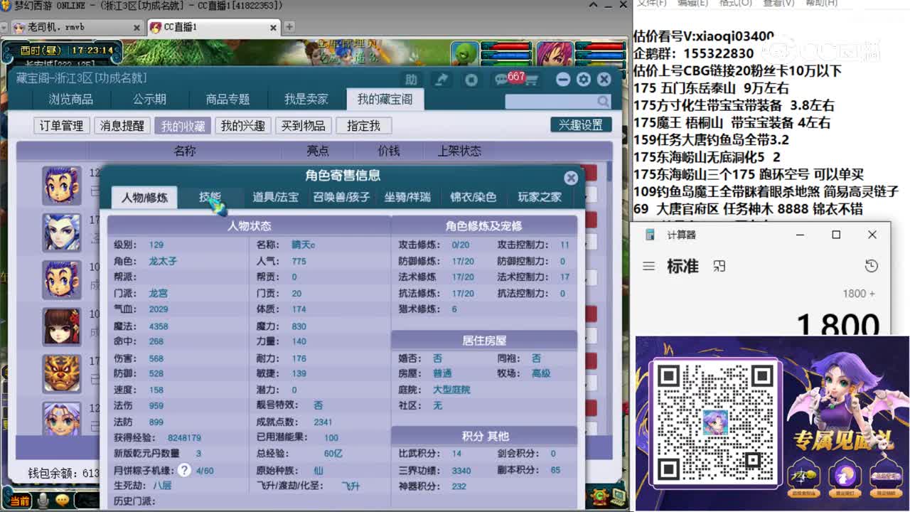Click the round stop icon in pavilion header
This screenshot has height=512, width=910.
pos(471,80)
